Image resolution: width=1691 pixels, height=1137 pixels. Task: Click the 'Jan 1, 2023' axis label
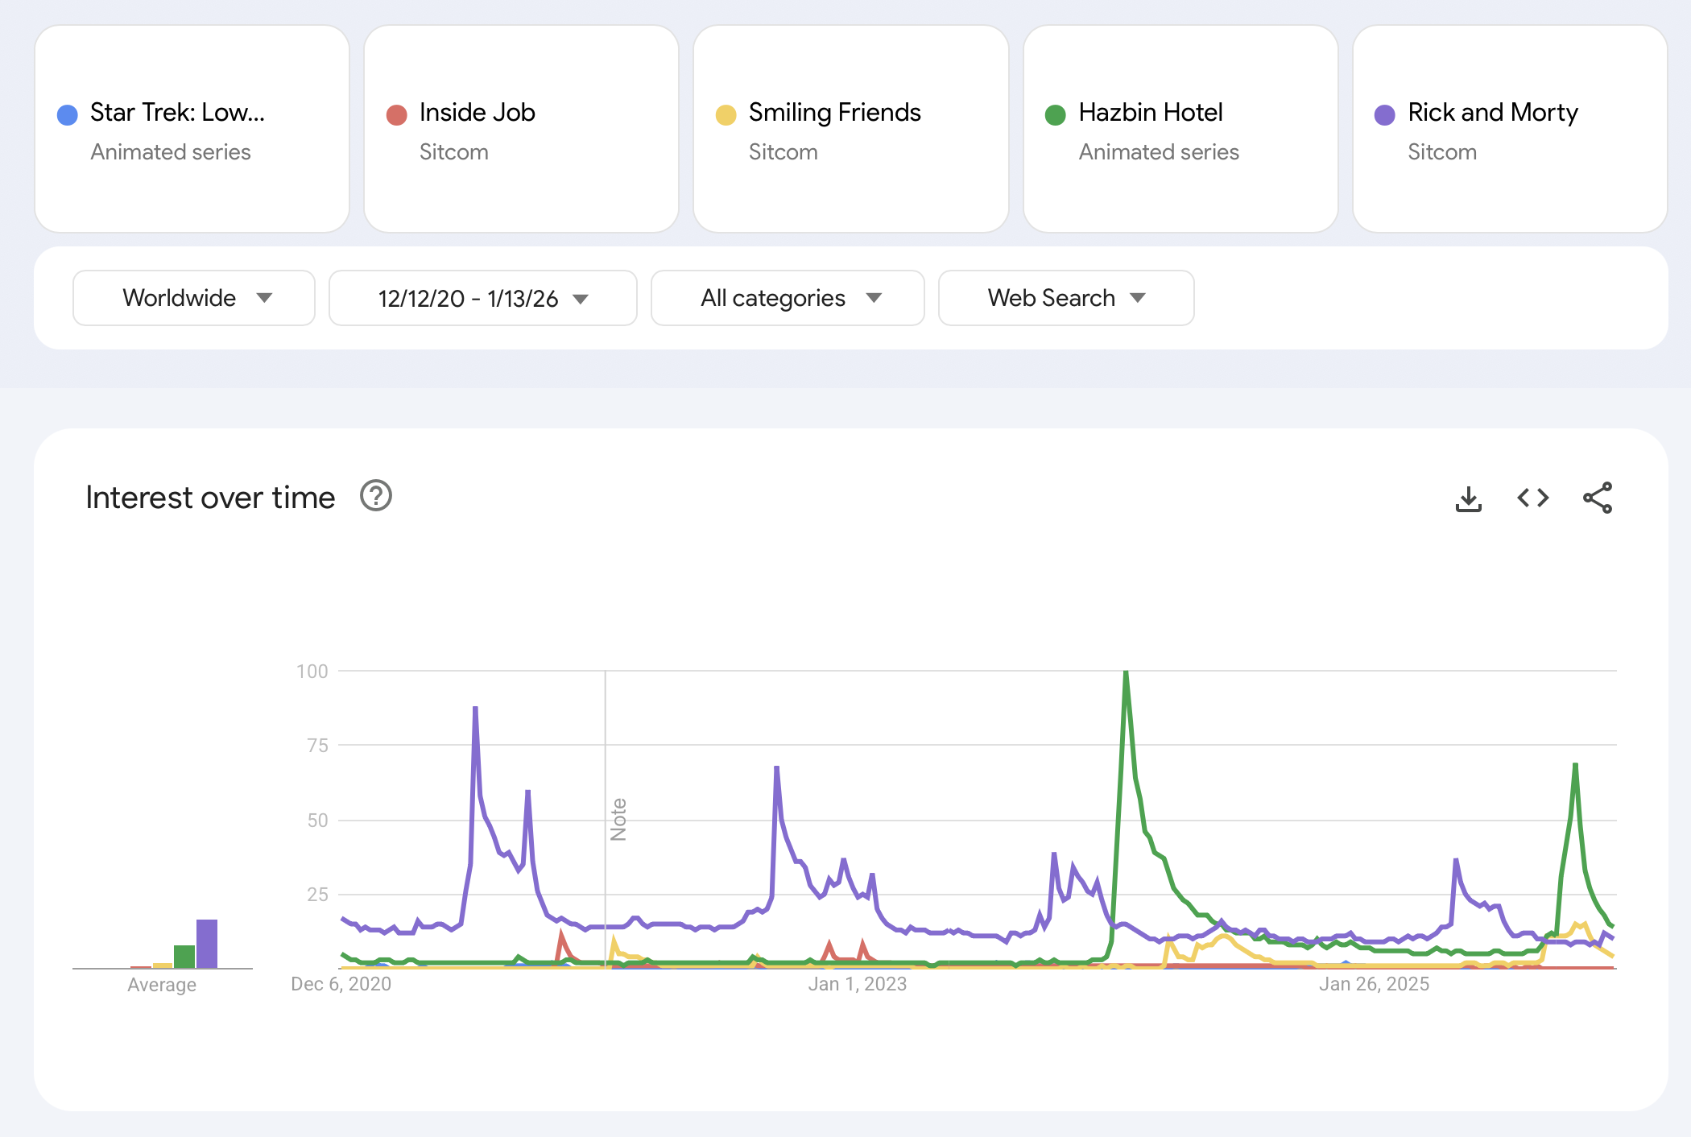(x=858, y=984)
